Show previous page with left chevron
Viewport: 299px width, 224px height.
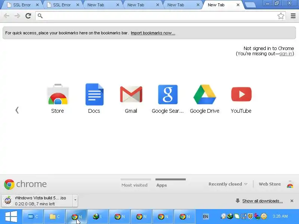(17, 110)
